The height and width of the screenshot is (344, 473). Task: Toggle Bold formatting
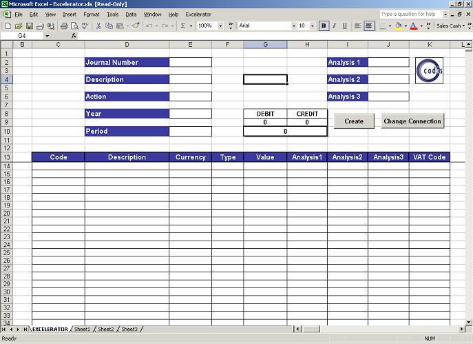[x=324, y=26]
